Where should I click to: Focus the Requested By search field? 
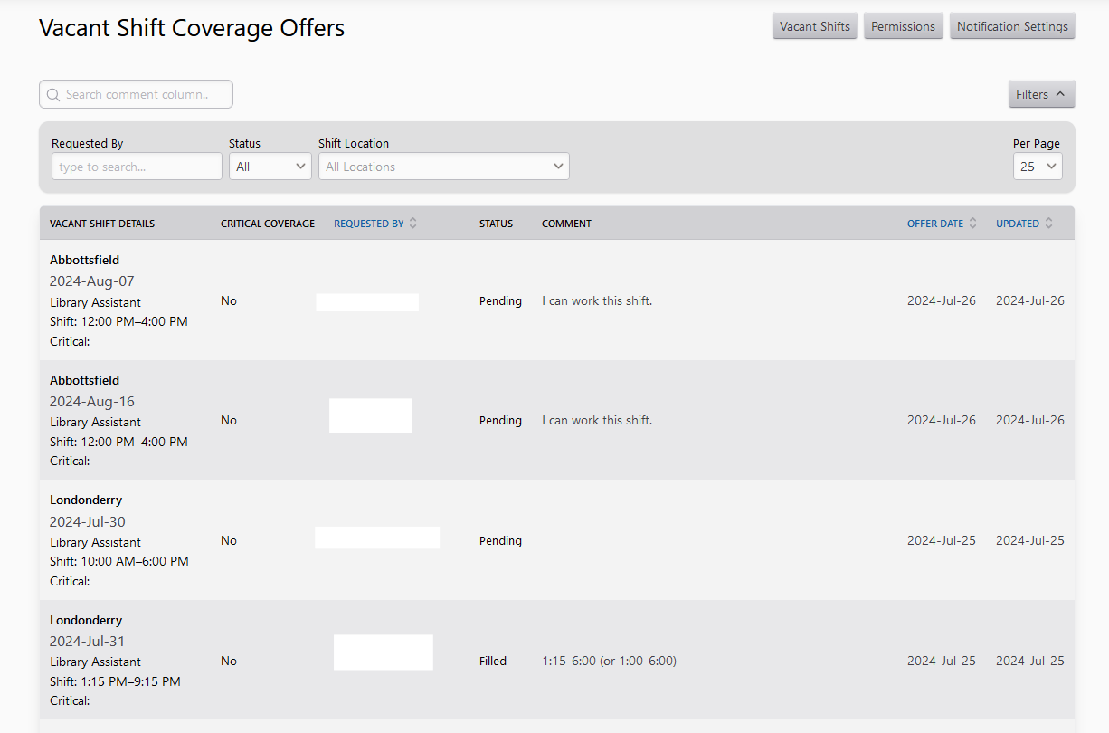coord(137,167)
